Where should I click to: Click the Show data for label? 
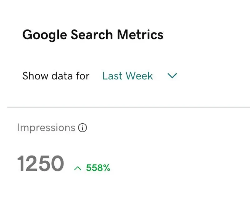[56, 76]
